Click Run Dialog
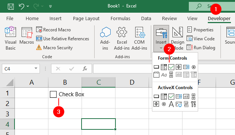The image size is (235, 135). tap(201, 48)
